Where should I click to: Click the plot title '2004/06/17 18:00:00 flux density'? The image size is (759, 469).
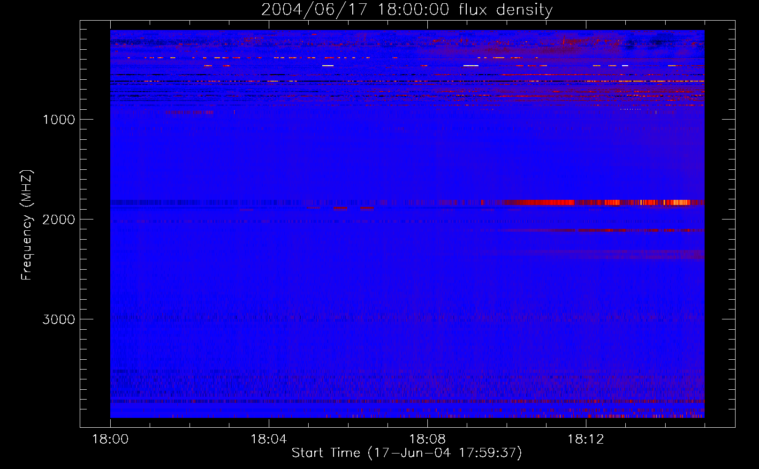(407, 10)
